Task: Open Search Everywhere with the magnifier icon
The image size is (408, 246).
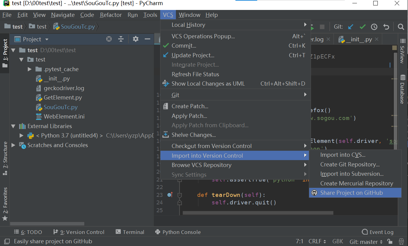Action: coord(401,27)
